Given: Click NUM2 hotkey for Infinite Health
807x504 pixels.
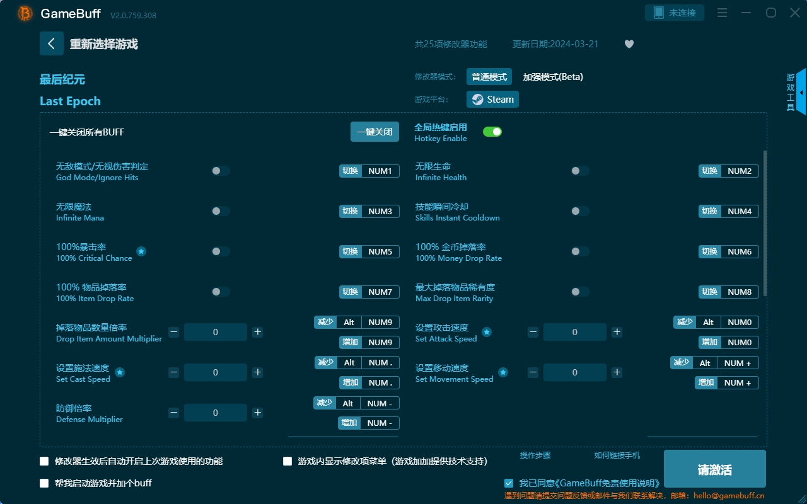Looking at the screenshot, I should [x=740, y=171].
